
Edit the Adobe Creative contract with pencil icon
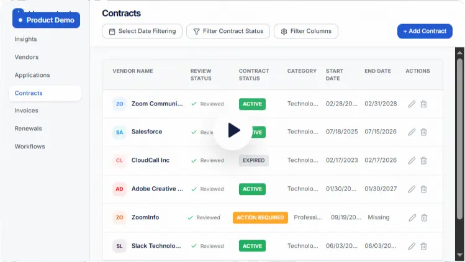412,189
